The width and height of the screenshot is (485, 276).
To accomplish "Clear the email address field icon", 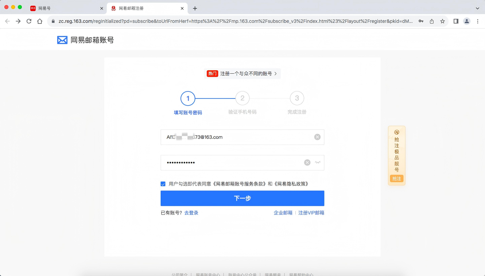I will (x=317, y=137).
